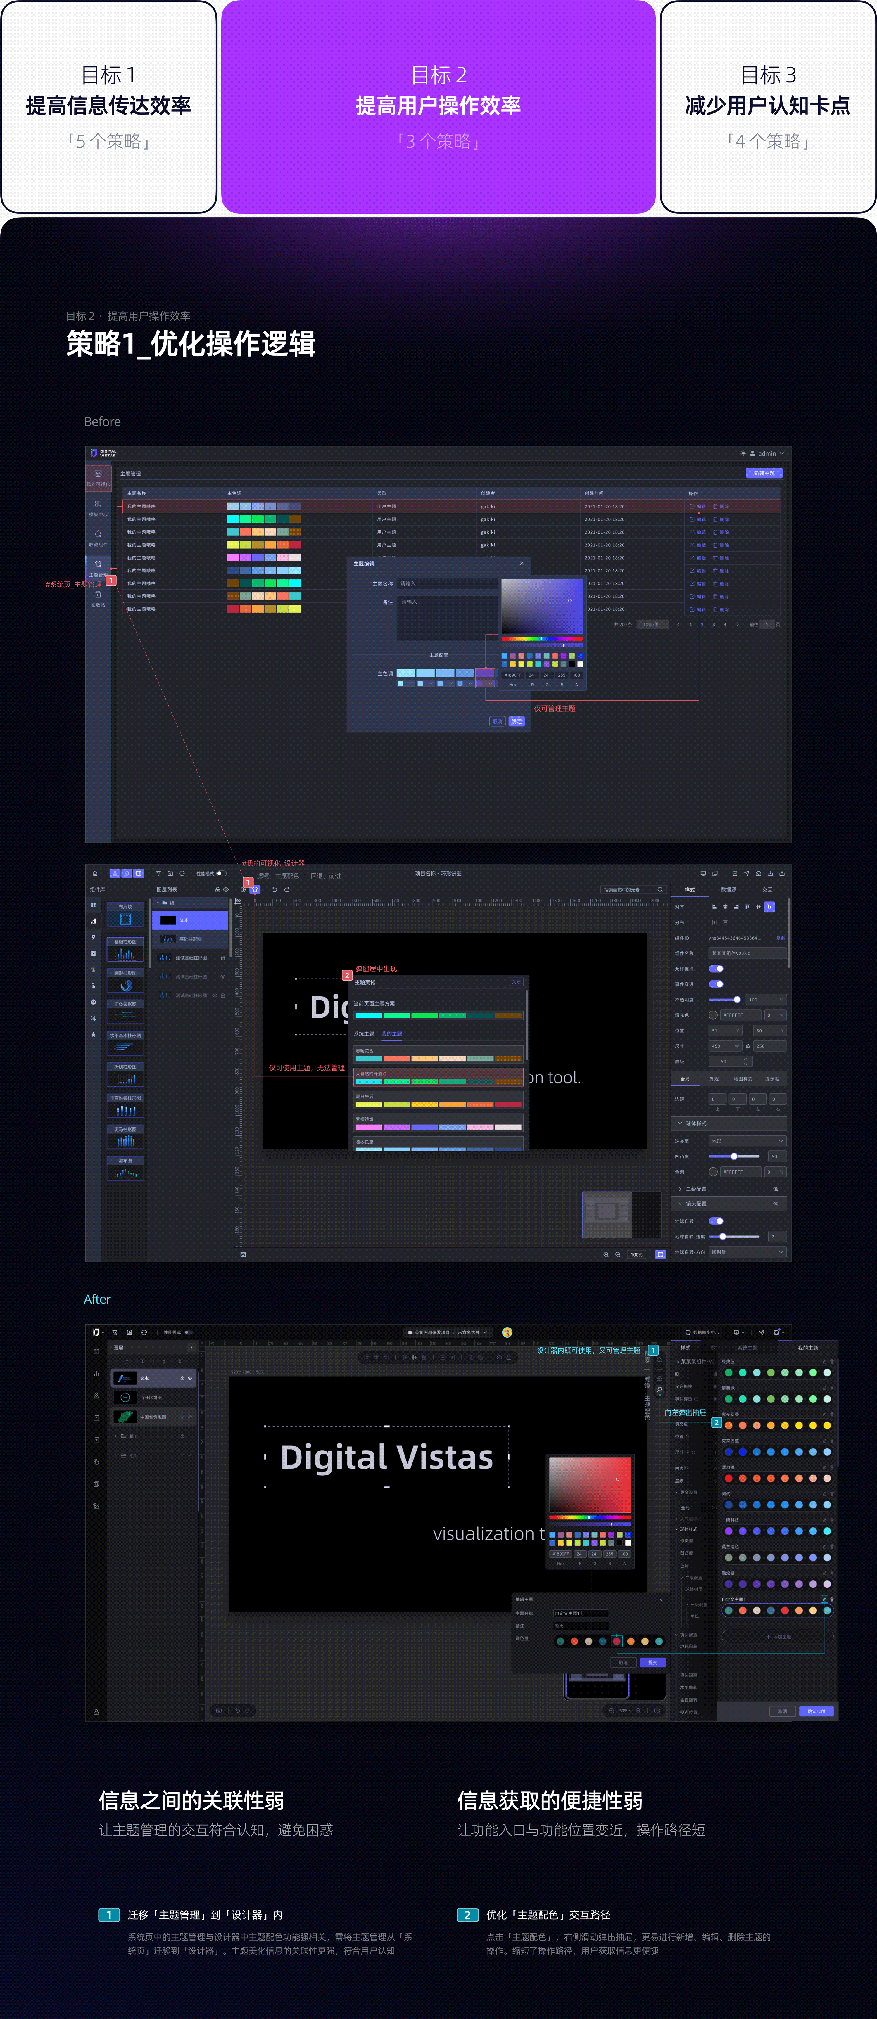Click undo arrow in Before designer toolbar
877x2019 pixels.
274,890
